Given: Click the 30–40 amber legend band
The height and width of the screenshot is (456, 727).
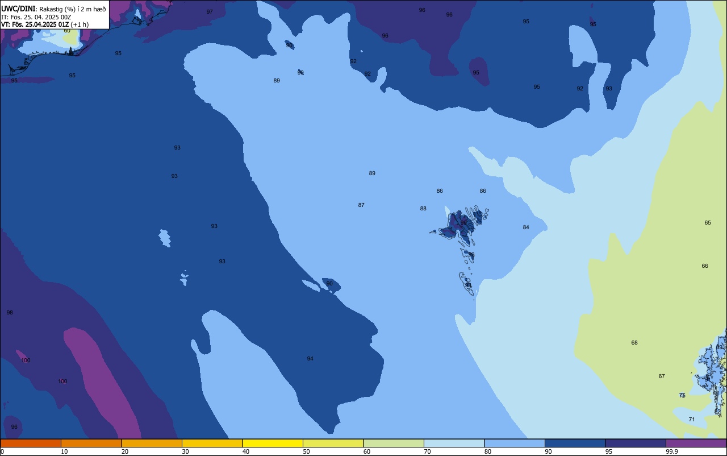Looking at the screenshot, I should click(x=212, y=443).
